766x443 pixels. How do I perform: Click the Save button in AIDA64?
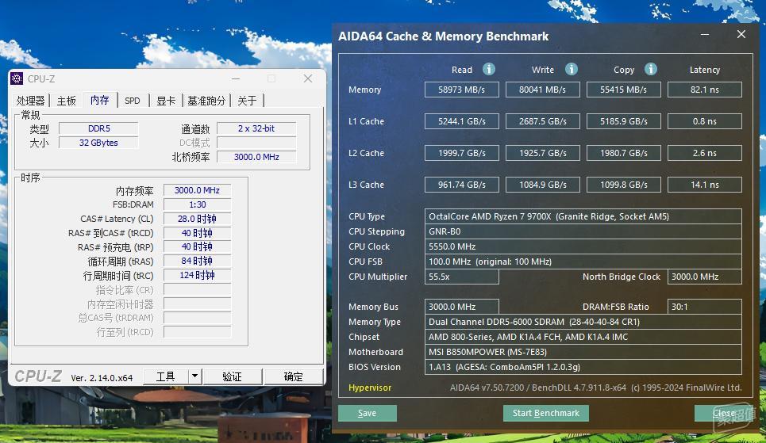[x=368, y=413]
